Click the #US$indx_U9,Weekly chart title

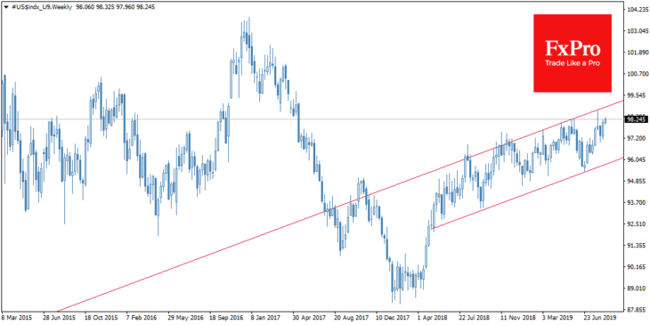point(41,7)
